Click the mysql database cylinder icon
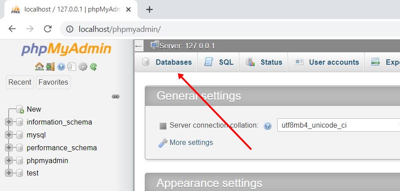 [19, 135]
